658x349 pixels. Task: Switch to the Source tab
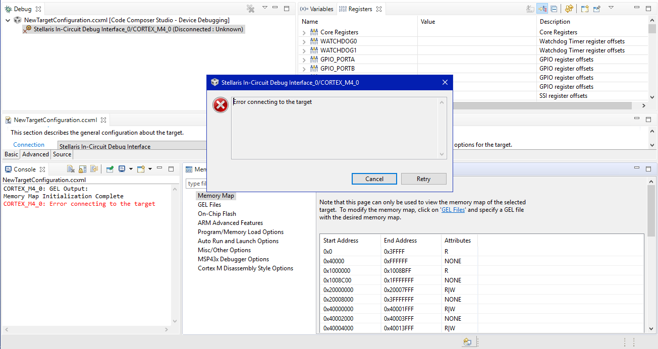(62, 154)
